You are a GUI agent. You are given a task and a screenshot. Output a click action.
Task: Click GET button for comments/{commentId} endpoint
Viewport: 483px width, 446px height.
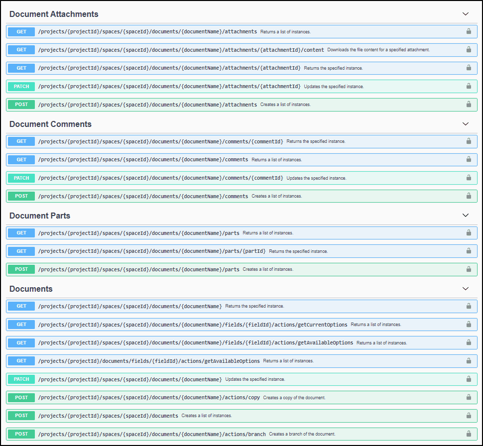point(21,141)
